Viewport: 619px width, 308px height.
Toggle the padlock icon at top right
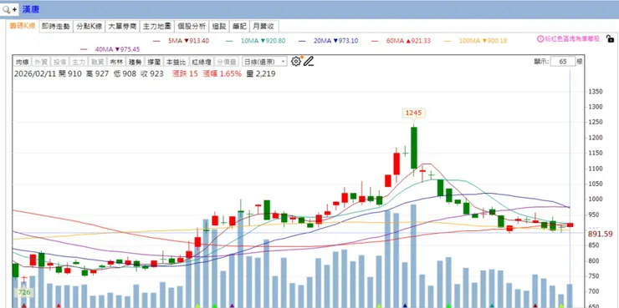pyautogui.click(x=610, y=38)
